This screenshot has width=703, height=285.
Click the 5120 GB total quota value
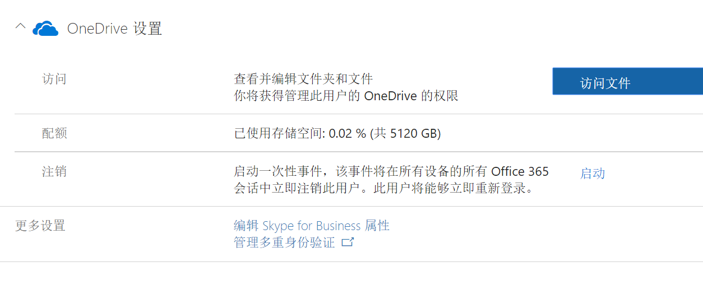pyautogui.click(x=414, y=133)
